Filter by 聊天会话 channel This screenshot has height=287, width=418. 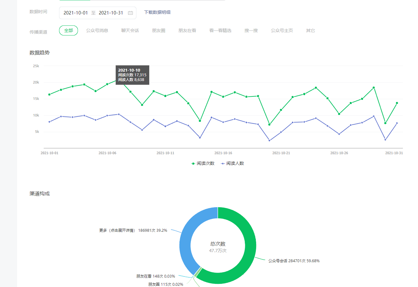tap(130, 30)
